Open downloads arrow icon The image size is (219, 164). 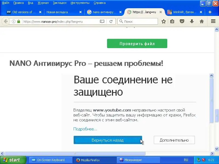(192, 22)
